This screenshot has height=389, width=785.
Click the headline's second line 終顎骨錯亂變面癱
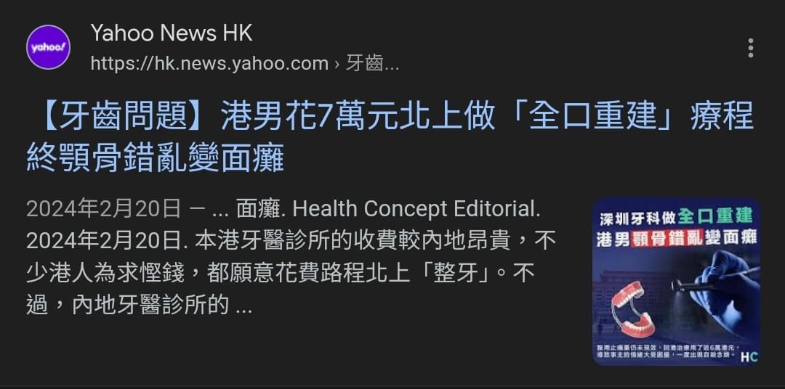(x=156, y=157)
